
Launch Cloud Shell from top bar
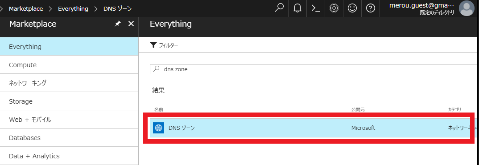[316, 8]
